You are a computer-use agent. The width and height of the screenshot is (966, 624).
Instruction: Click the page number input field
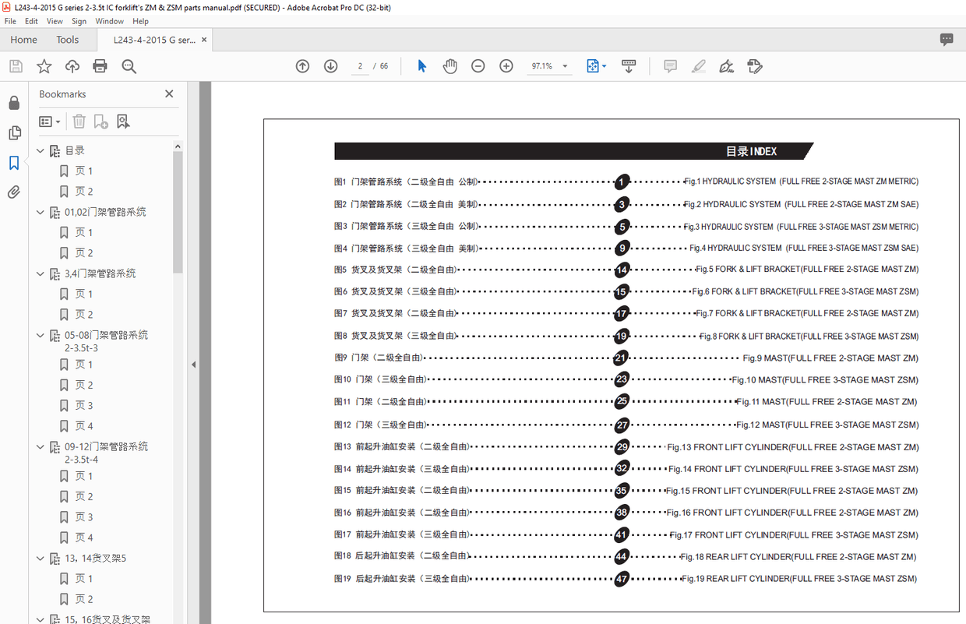(360, 66)
